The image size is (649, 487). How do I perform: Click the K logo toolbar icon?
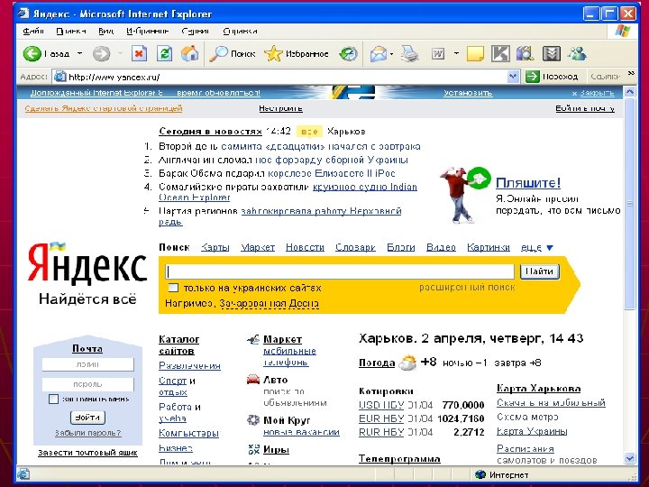pos(500,54)
